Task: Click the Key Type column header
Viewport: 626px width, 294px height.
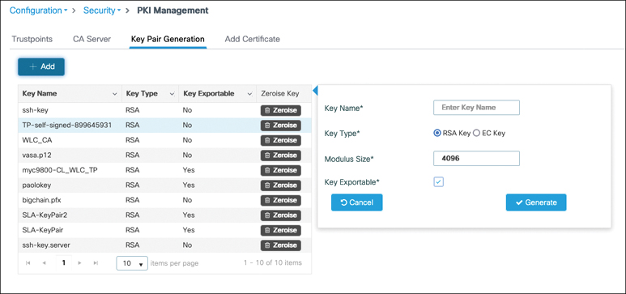Action: 142,94
